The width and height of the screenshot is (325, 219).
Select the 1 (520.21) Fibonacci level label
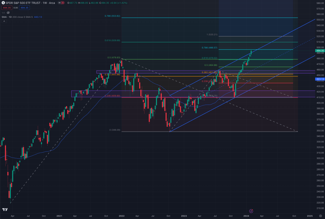211,34
